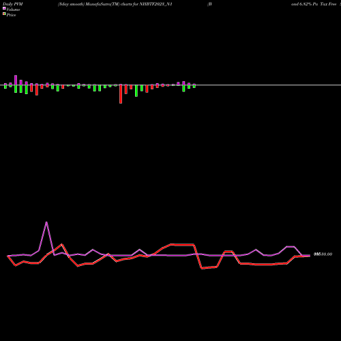Click the Volume legend color swatch
The height and width of the screenshot is (341, 341).
click(x=4, y=8)
